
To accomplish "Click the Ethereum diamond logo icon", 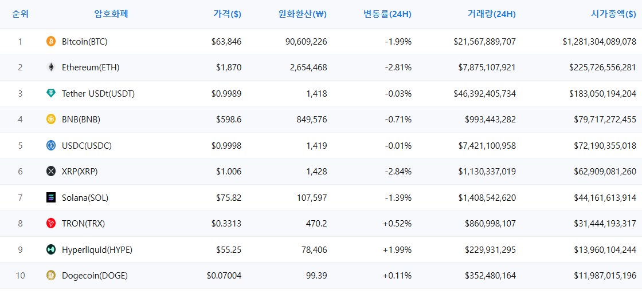I will 51,67.
